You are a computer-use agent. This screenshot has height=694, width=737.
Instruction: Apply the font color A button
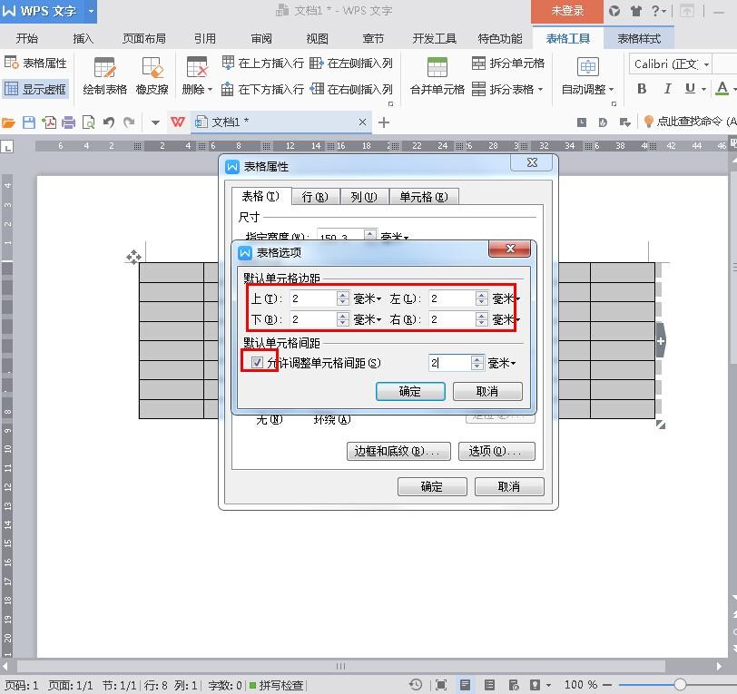[x=722, y=88]
